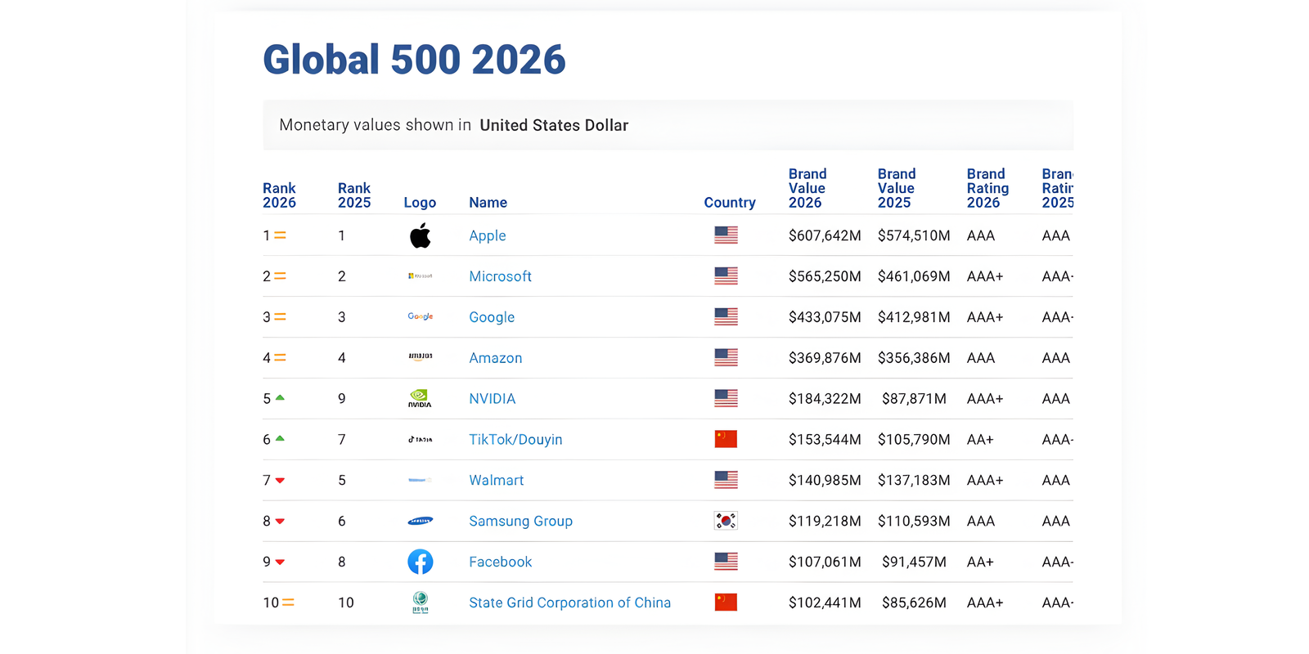Click the Google logo icon
This screenshot has width=1309, height=654.
(x=421, y=316)
